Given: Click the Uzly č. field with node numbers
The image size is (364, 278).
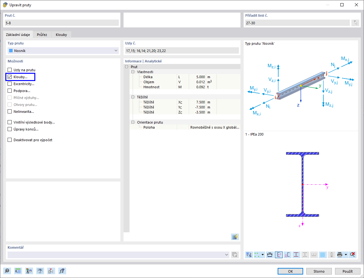Looking at the screenshot, I should 182,51.
